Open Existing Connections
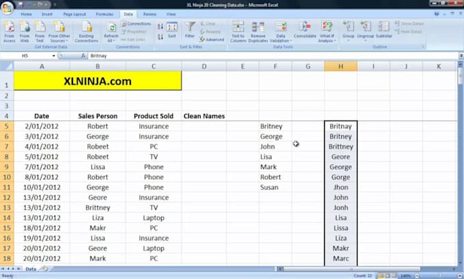Screen dimensions: 464x279 (x=87, y=32)
